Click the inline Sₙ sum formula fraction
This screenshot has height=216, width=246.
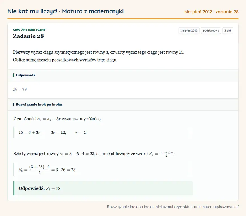tap(166, 154)
